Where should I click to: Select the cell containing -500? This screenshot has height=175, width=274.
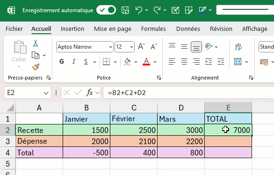[87, 153]
